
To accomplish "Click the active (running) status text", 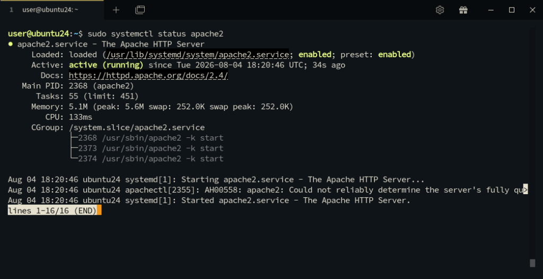I will 106,65.
